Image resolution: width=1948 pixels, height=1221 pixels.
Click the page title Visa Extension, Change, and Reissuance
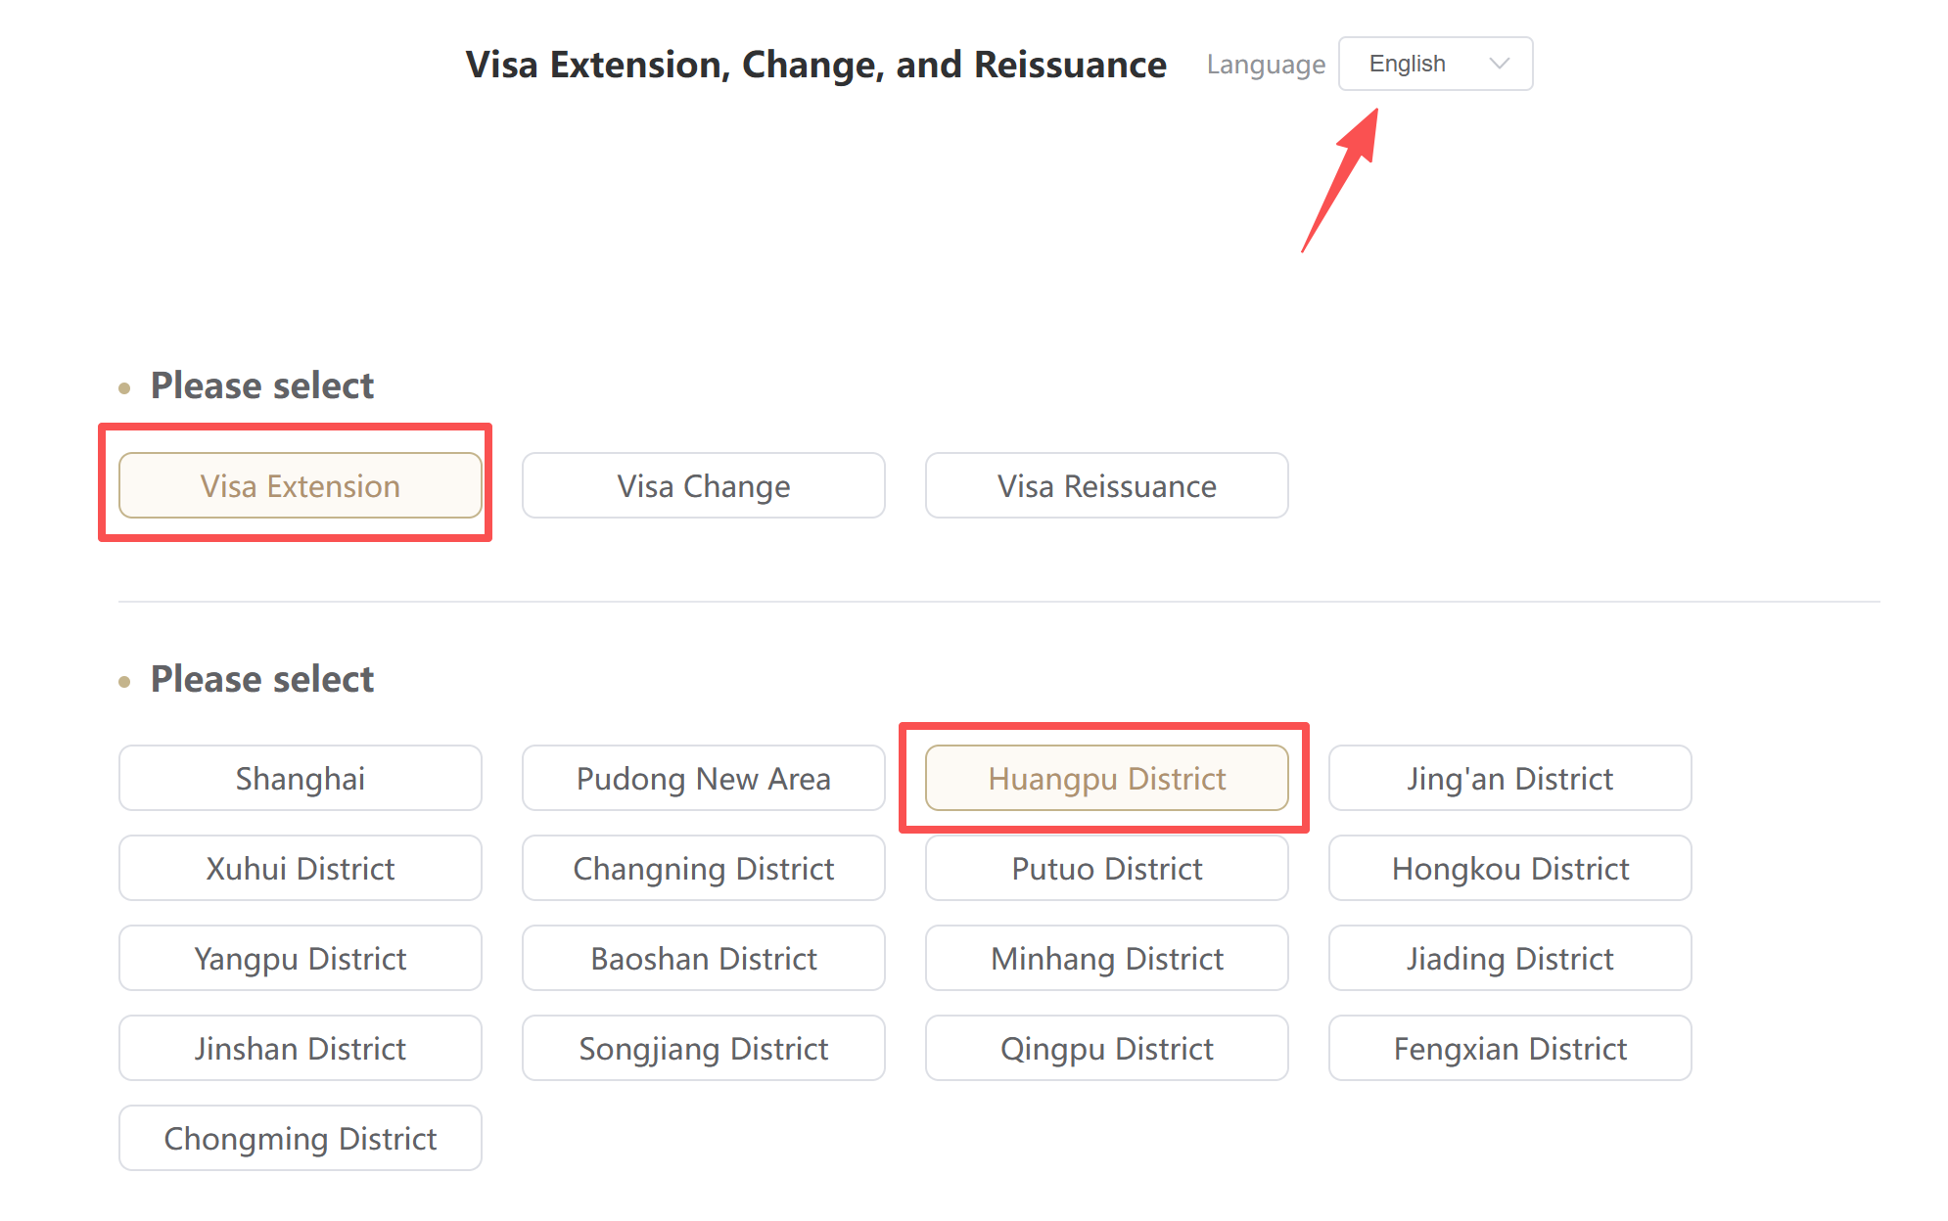point(815,65)
